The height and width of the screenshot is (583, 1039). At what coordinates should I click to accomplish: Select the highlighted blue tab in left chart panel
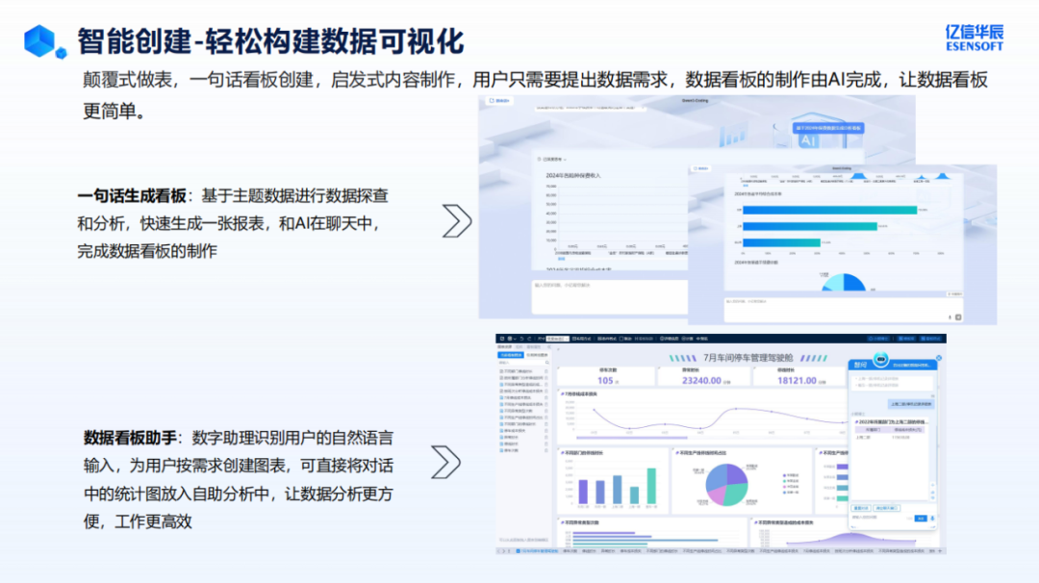[510, 355]
